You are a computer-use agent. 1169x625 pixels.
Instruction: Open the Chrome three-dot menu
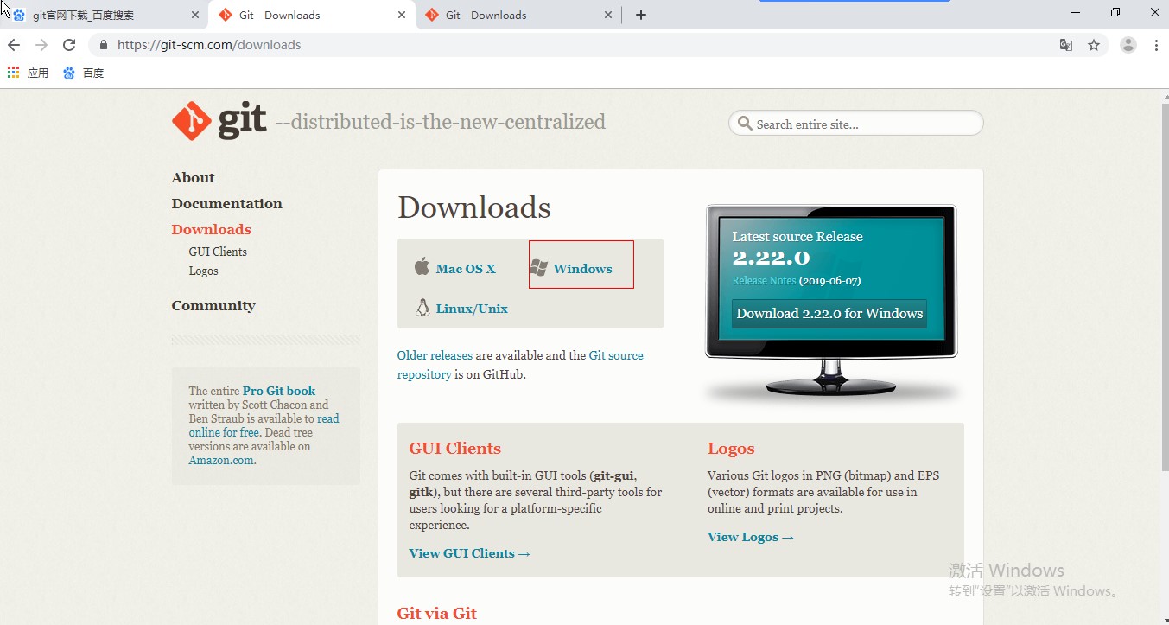(1156, 45)
